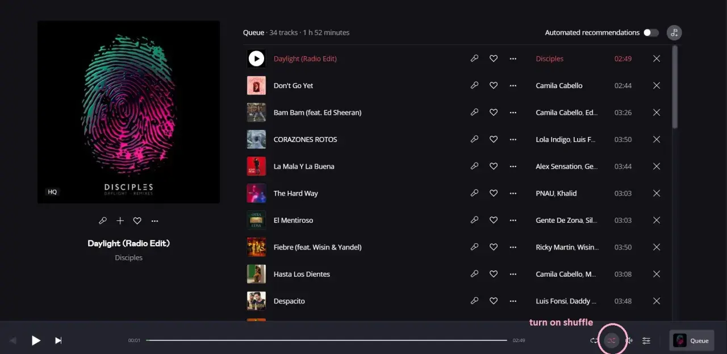This screenshot has width=727, height=354.
Task: Skip to next track
Action: 58,340
